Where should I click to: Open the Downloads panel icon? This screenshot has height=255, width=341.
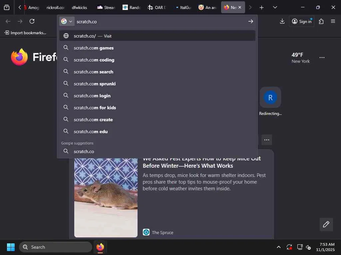tap(282, 21)
